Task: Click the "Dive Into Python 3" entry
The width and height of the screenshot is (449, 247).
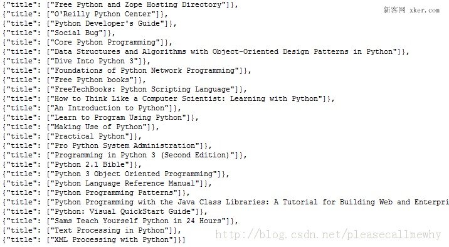Action: pos(77,61)
